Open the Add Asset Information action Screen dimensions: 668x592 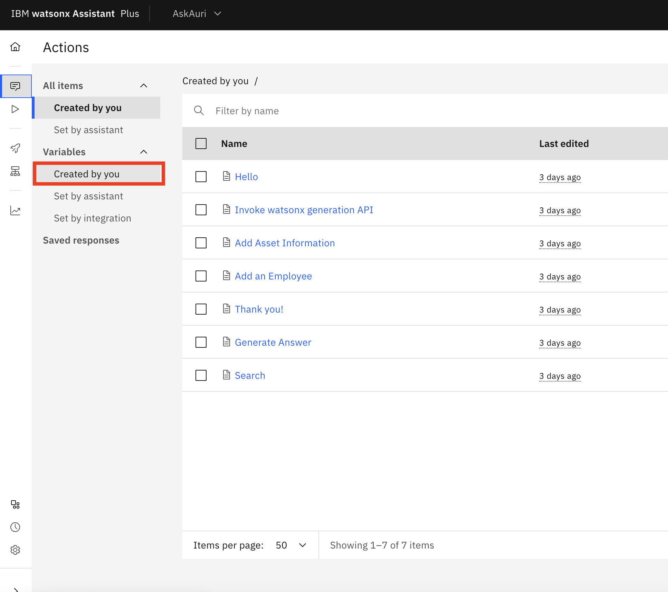pos(285,243)
